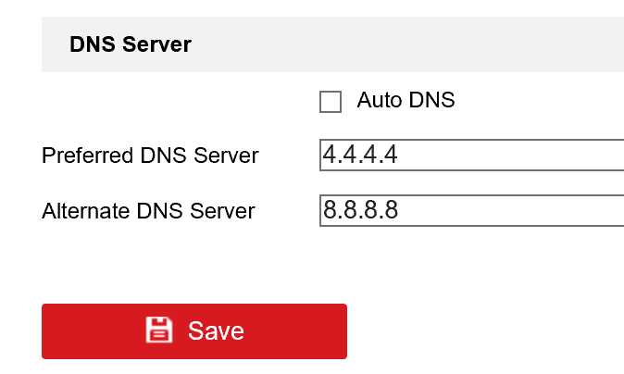Screen dimensions: 624x374
Task: Focus the Preferred DNS Server input field
Action: tap(472, 155)
